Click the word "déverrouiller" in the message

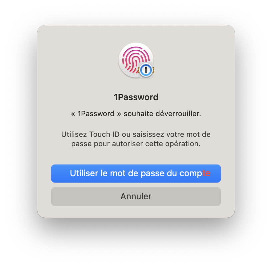point(178,113)
